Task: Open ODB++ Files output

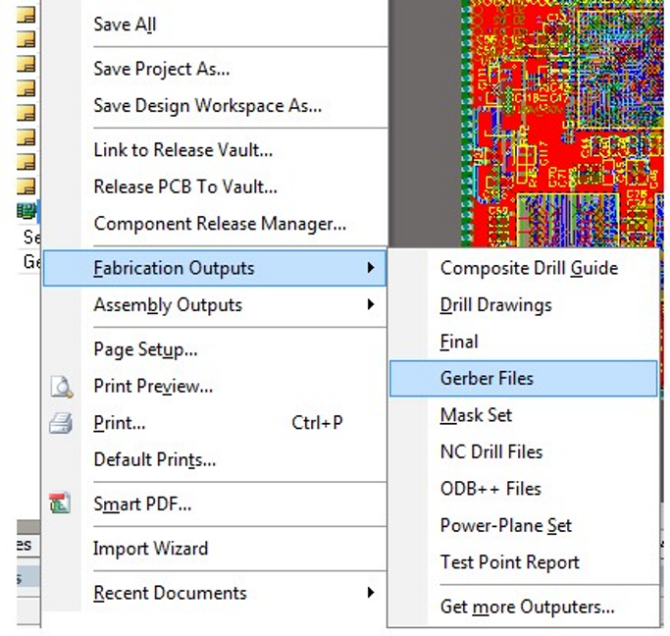Action: click(x=490, y=489)
